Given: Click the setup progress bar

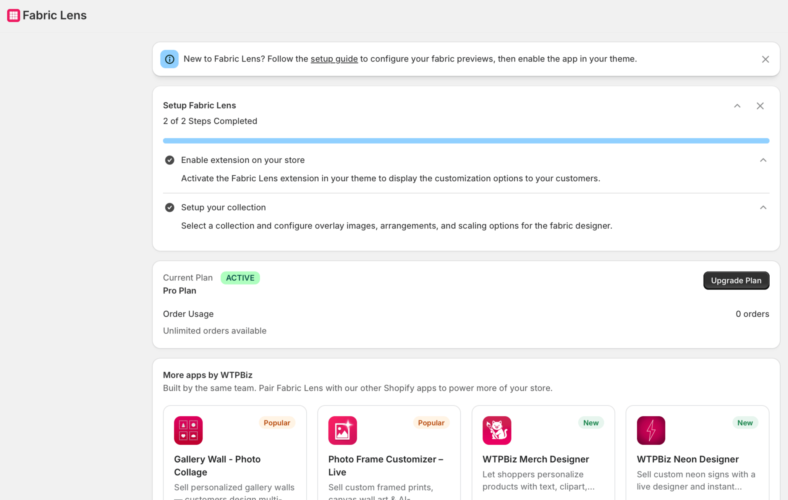Looking at the screenshot, I should (466, 141).
